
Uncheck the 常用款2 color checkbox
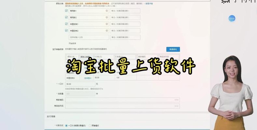(66, 17)
